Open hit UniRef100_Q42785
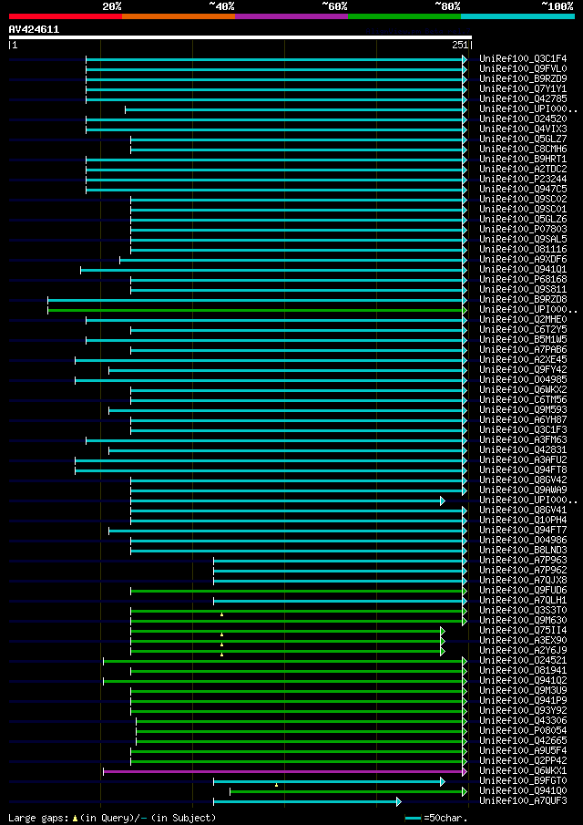Viewport: 583px width, 825px height. click(523, 99)
